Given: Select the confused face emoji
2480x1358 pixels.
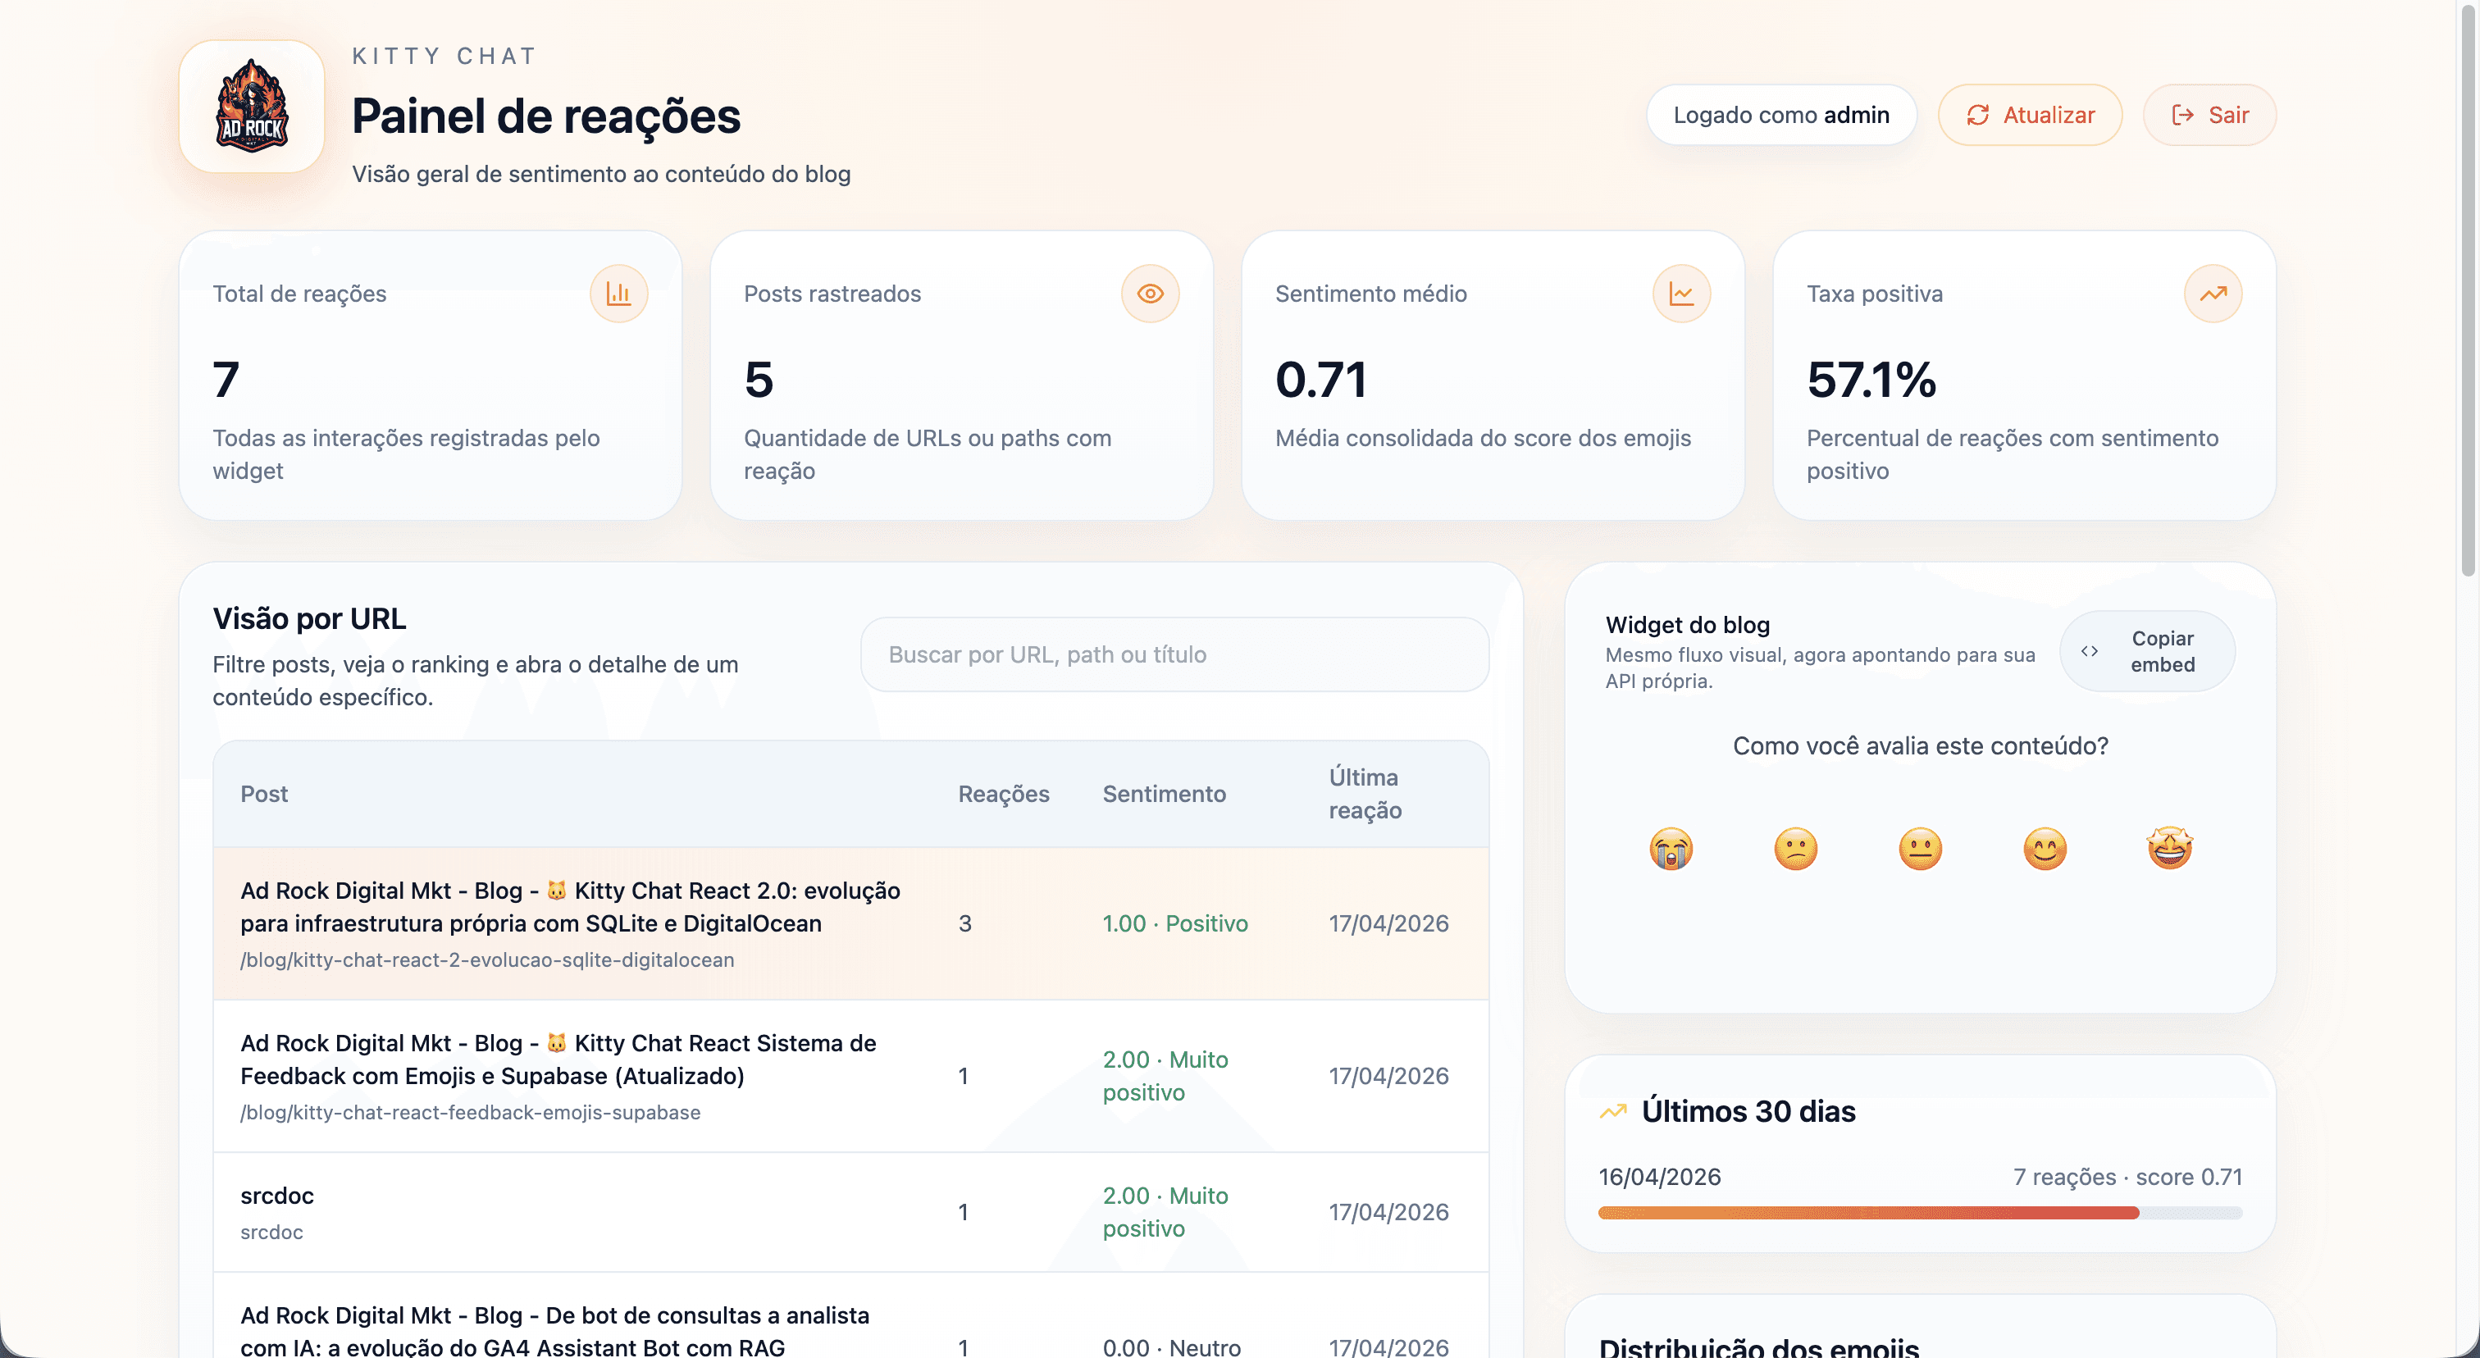Looking at the screenshot, I should [1795, 849].
